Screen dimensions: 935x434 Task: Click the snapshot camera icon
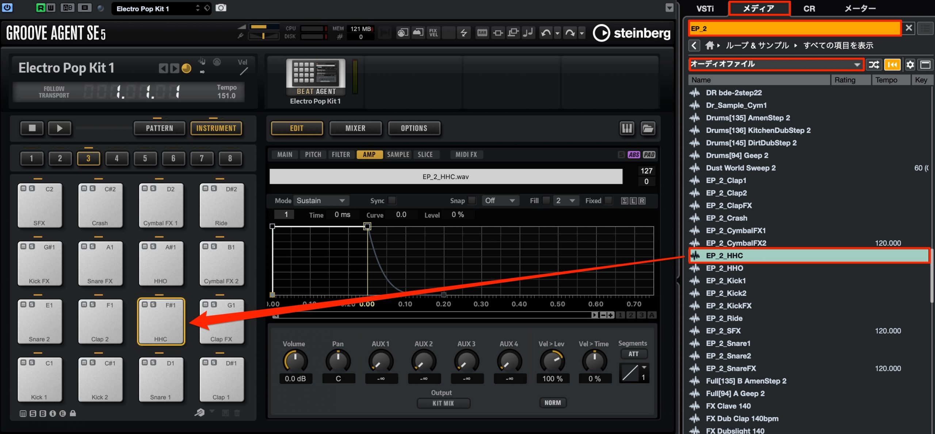pos(221,8)
